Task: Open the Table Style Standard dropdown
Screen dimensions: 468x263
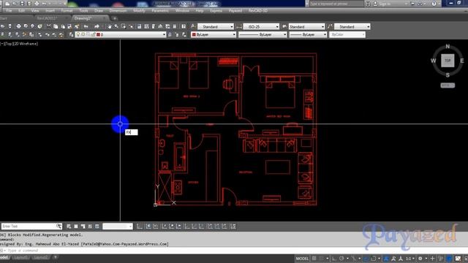Action: click(x=306, y=26)
